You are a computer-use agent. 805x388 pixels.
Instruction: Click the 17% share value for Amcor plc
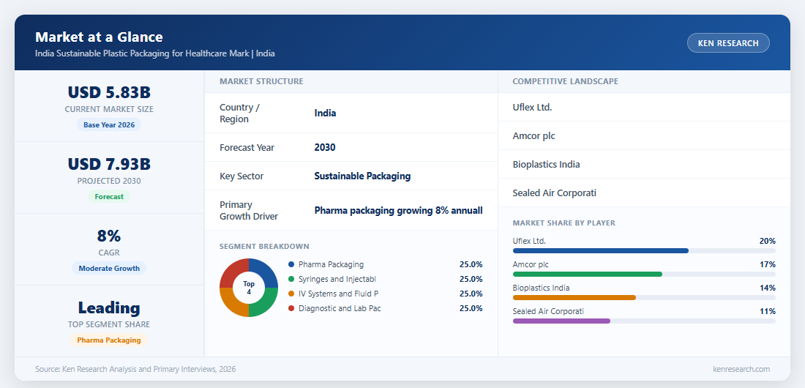pyautogui.click(x=768, y=265)
